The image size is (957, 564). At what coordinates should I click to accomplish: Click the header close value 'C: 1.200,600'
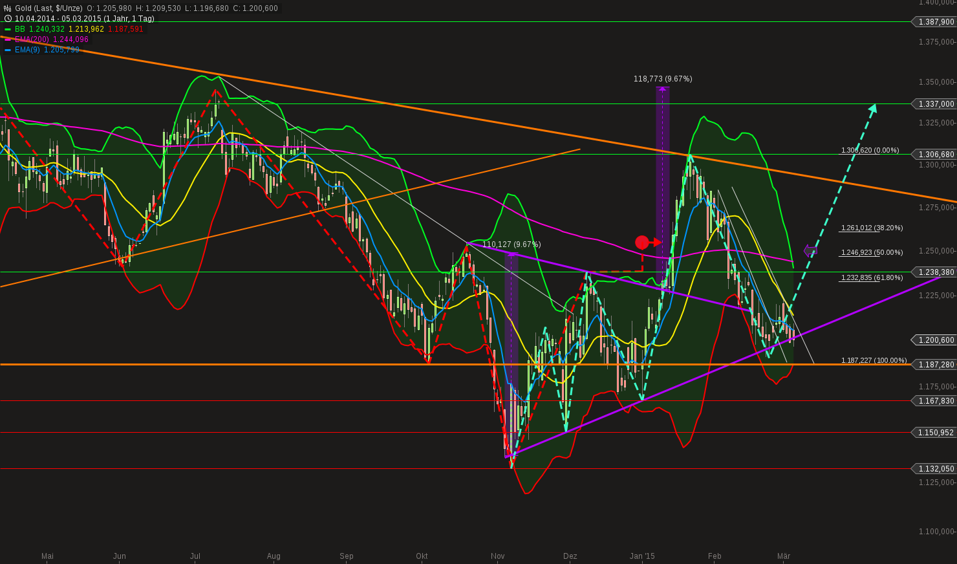pyautogui.click(x=255, y=8)
